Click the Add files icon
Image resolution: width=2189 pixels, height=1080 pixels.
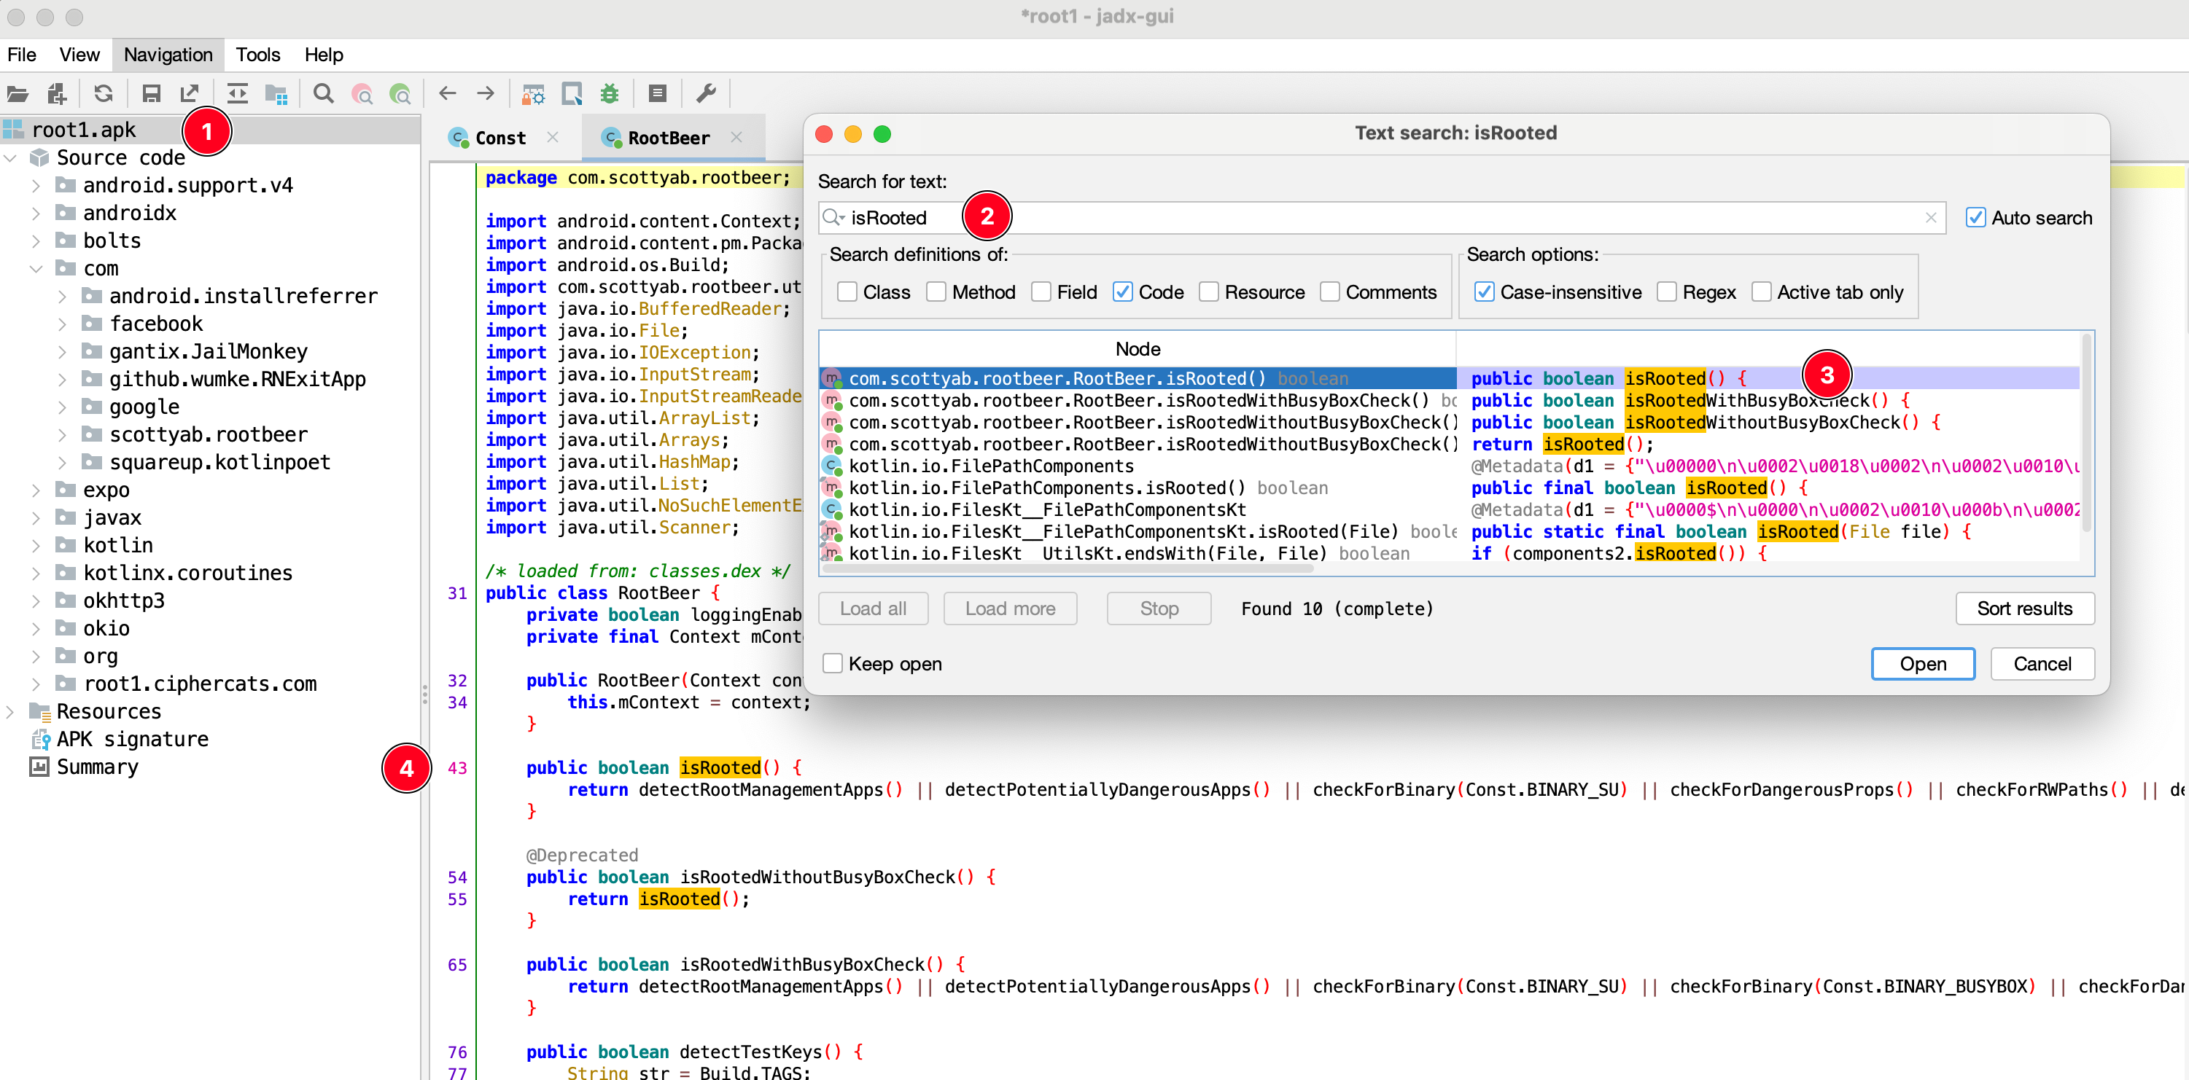[x=57, y=93]
